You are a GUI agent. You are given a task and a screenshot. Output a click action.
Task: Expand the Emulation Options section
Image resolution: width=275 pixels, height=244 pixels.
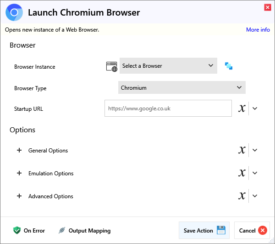[19, 173]
